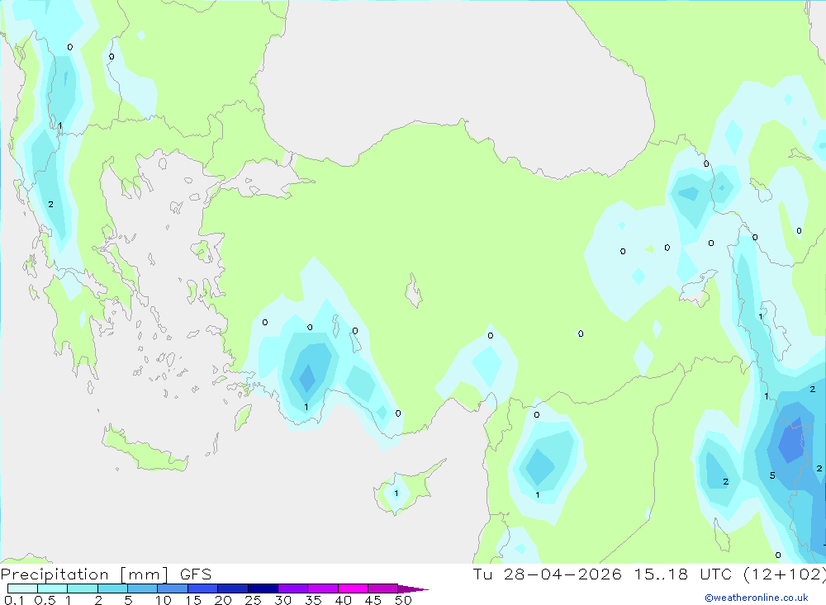The height and width of the screenshot is (605, 826).
Task: Click the value "1" on Cyprus island
Action: click(x=396, y=494)
